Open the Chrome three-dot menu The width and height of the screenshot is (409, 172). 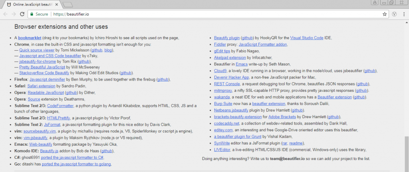click(x=404, y=14)
